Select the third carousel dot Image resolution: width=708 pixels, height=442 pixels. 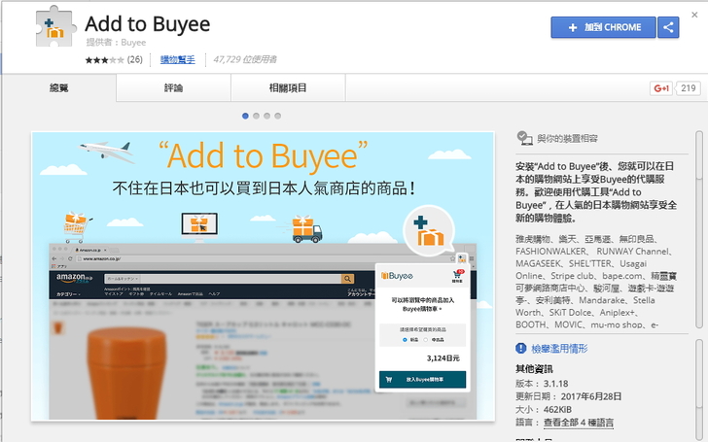click(266, 116)
